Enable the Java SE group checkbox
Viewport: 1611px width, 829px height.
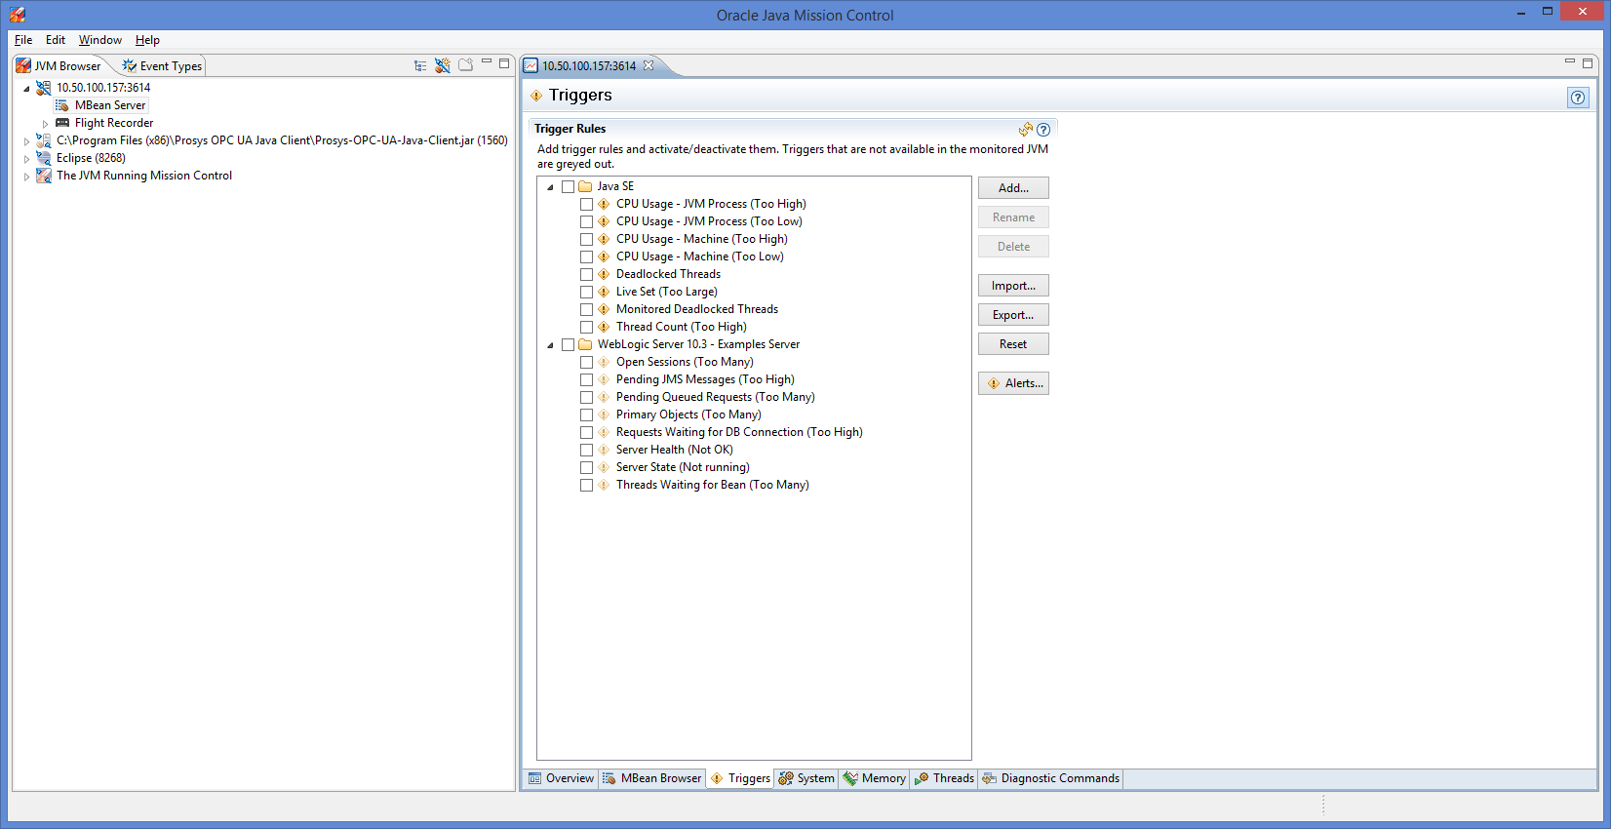pos(568,186)
